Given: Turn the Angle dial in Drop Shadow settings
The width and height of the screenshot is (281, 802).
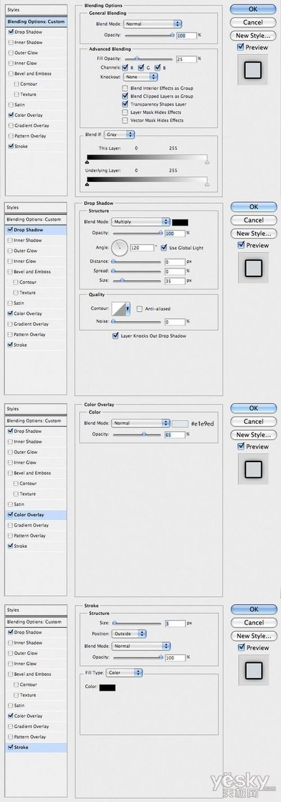Looking at the screenshot, I should point(120,247).
